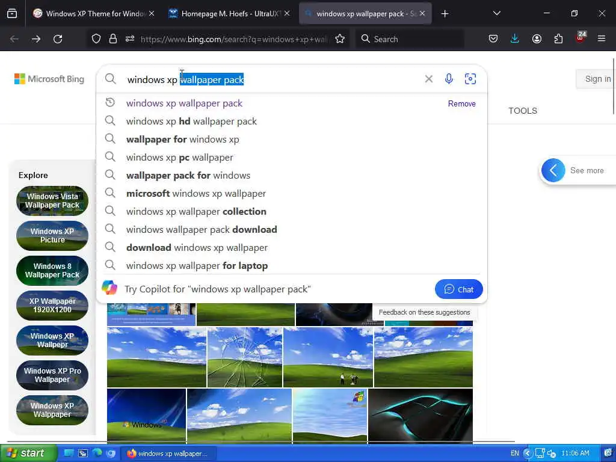Show desktop from quick launch
This screenshot has width=616, height=462.
pos(69,454)
